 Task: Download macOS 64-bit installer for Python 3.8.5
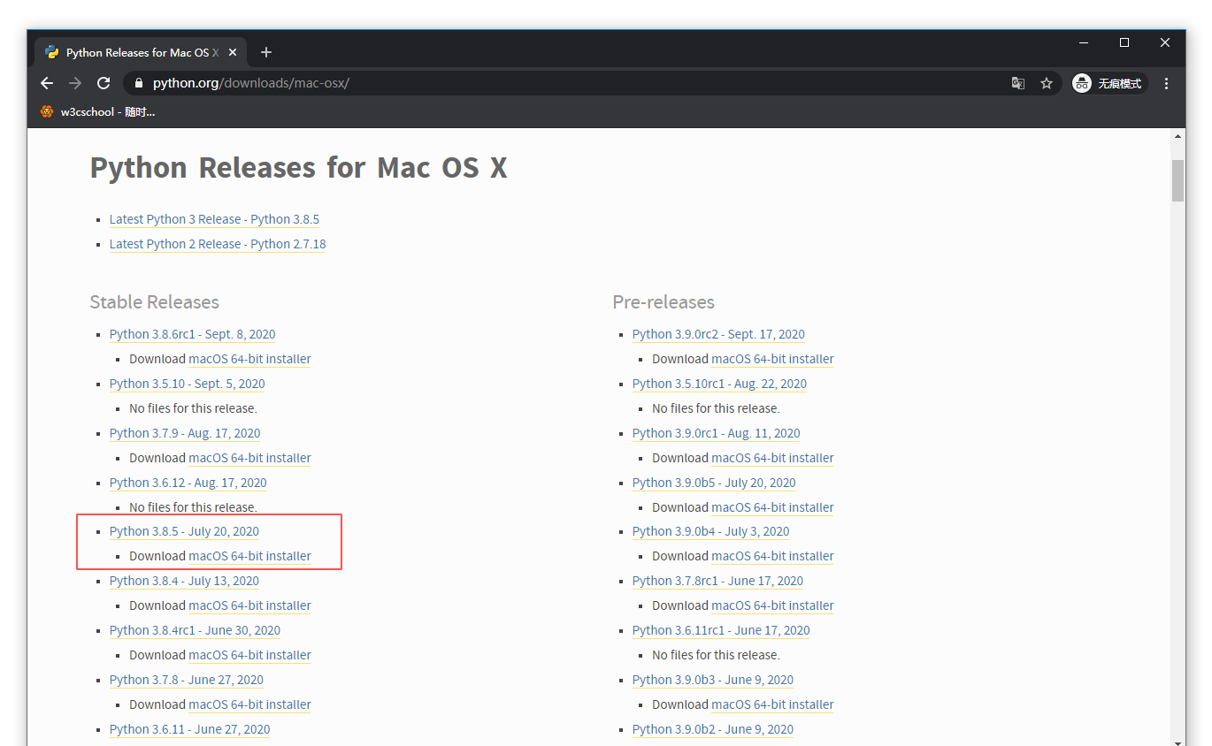tap(249, 556)
